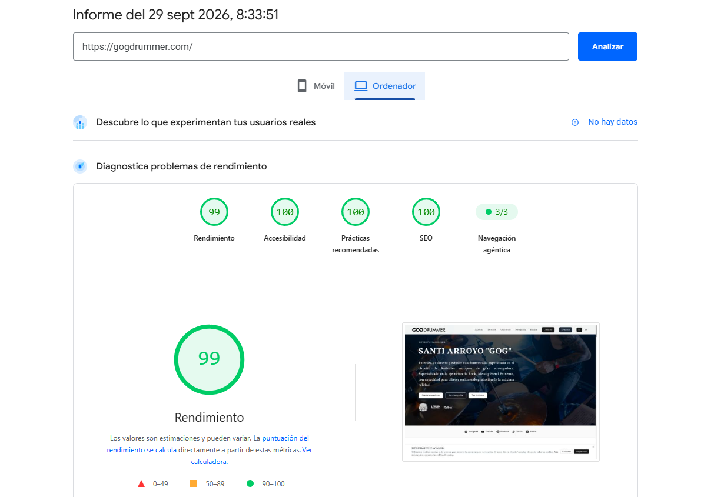Viewport: 714px width, 497px height.
Task: Click Diagnostica problemas de rendimiento heading
Action: tap(181, 166)
